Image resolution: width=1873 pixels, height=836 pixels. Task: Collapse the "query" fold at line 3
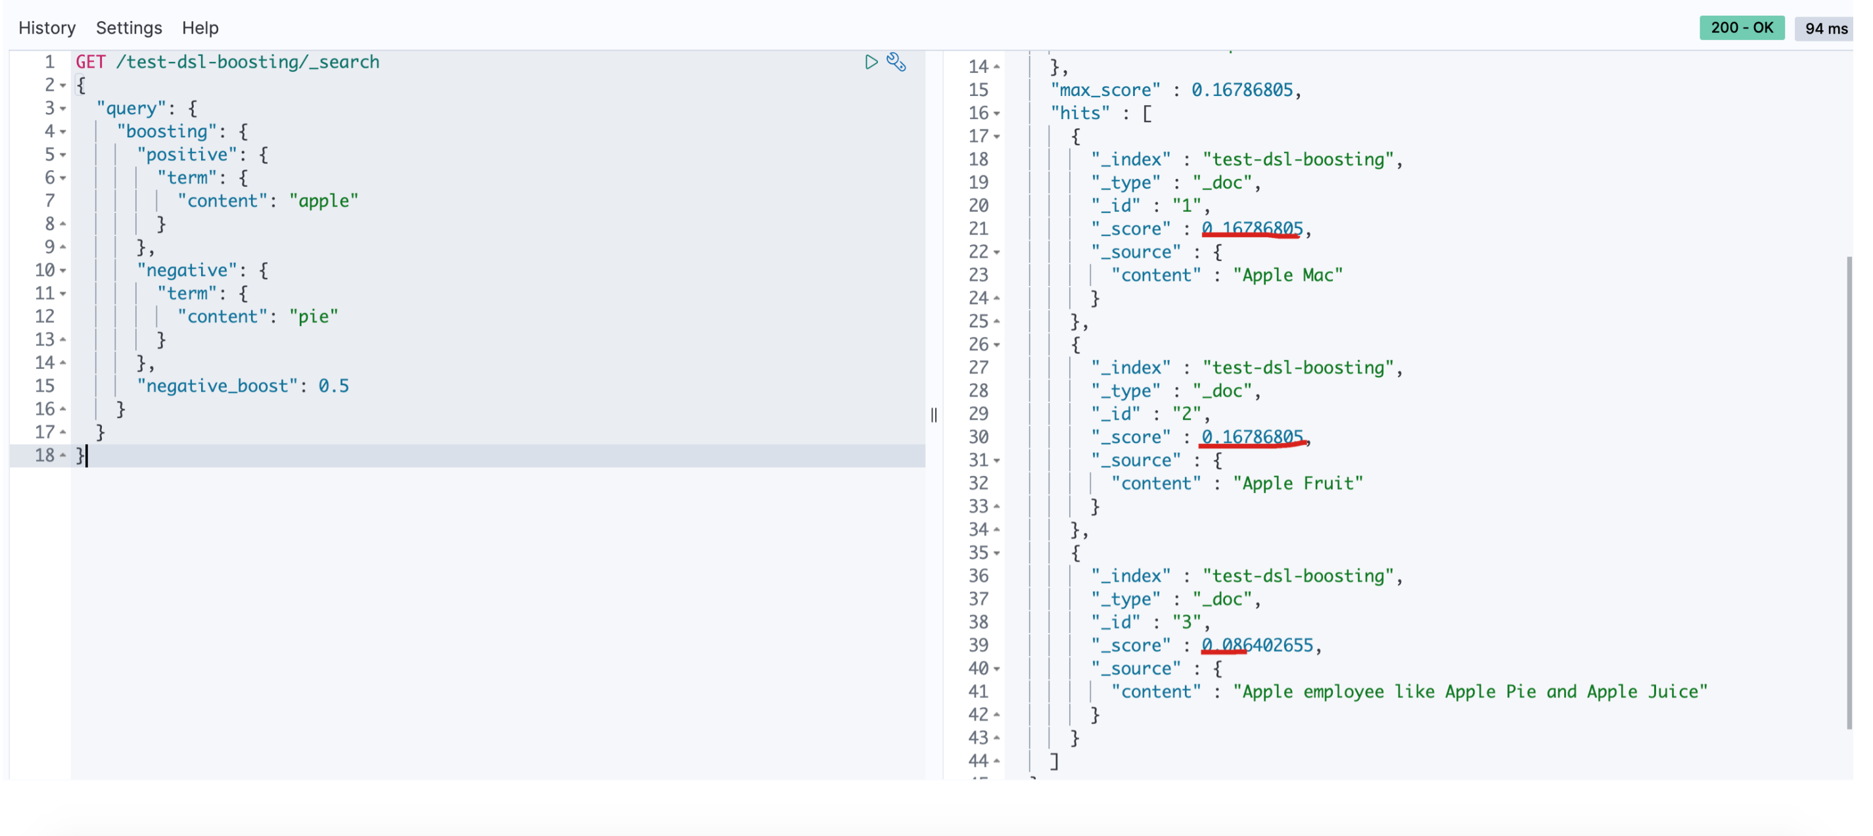pos(63,109)
